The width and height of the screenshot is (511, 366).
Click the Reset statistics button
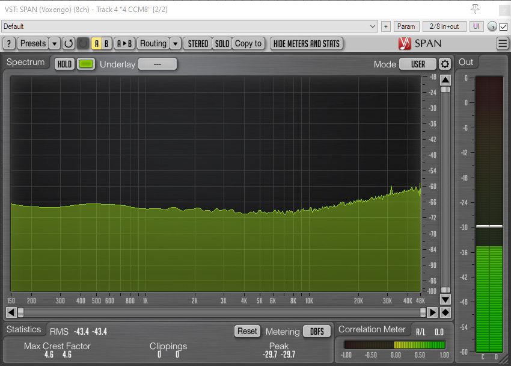[x=247, y=331]
